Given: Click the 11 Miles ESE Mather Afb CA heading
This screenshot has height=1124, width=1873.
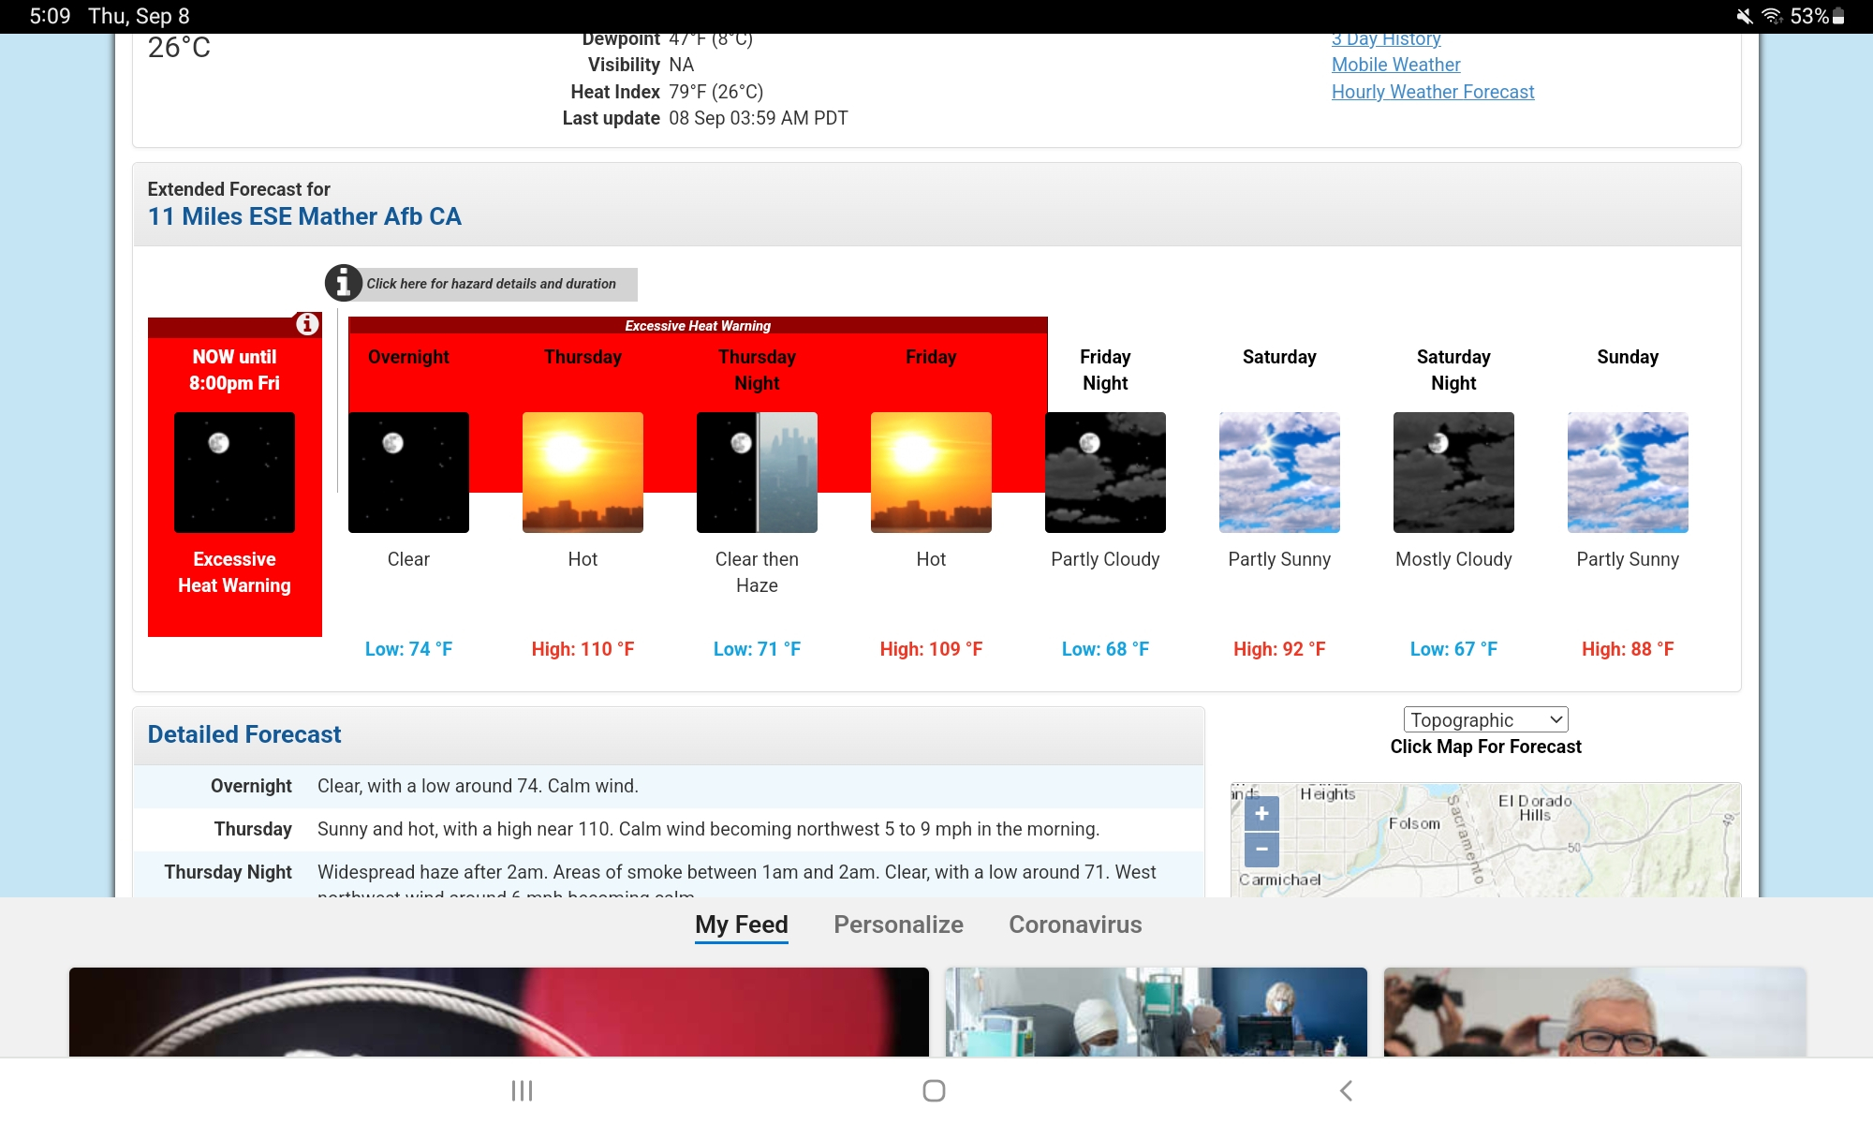Looking at the screenshot, I should [304, 216].
